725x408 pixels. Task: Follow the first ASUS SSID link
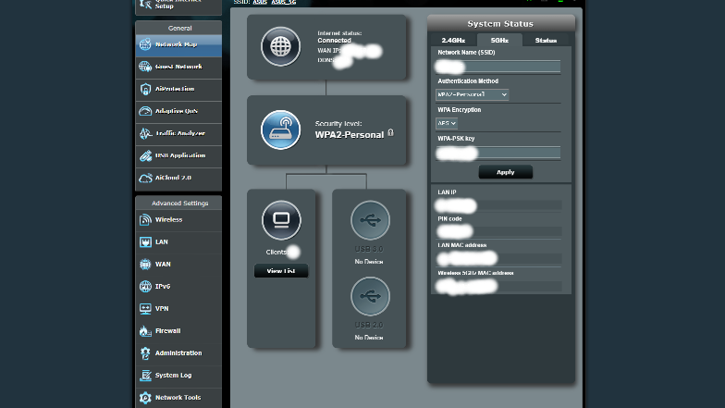(260, 2)
